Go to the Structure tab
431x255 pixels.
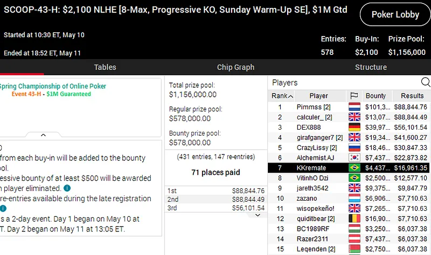tap(371, 67)
